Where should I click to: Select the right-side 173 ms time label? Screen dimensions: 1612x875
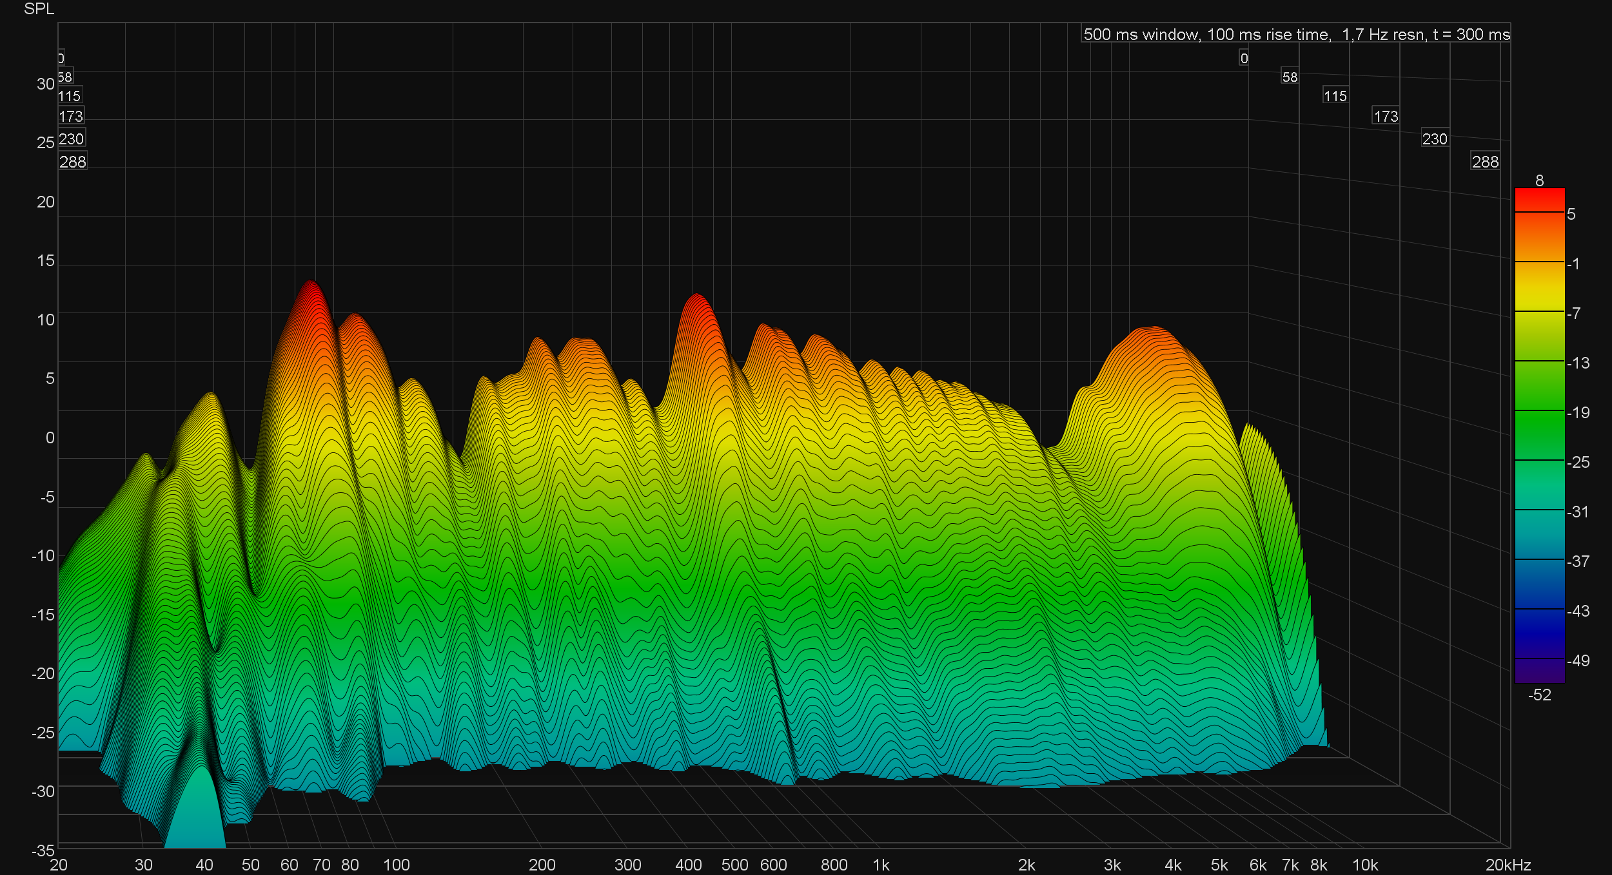coord(1386,116)
